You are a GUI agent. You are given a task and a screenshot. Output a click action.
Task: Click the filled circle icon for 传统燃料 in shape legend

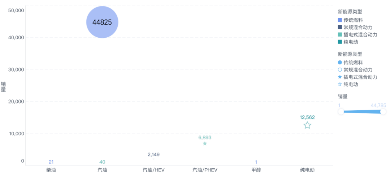click(340, 63)
